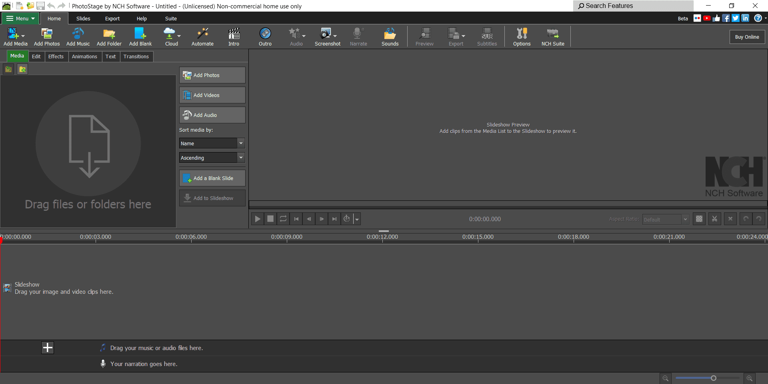This screenshot has width=768, height=384.
Task: Switch to the Export ribbon tab
Action: 112,18
